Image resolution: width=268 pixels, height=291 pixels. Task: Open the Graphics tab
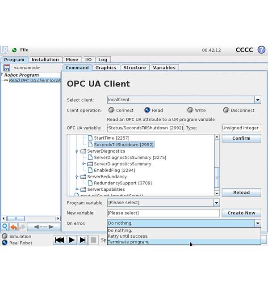[106, 68]
